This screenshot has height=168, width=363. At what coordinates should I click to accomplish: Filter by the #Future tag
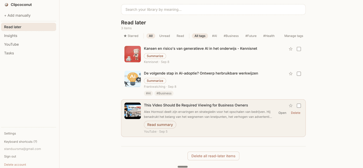point(251,36)
